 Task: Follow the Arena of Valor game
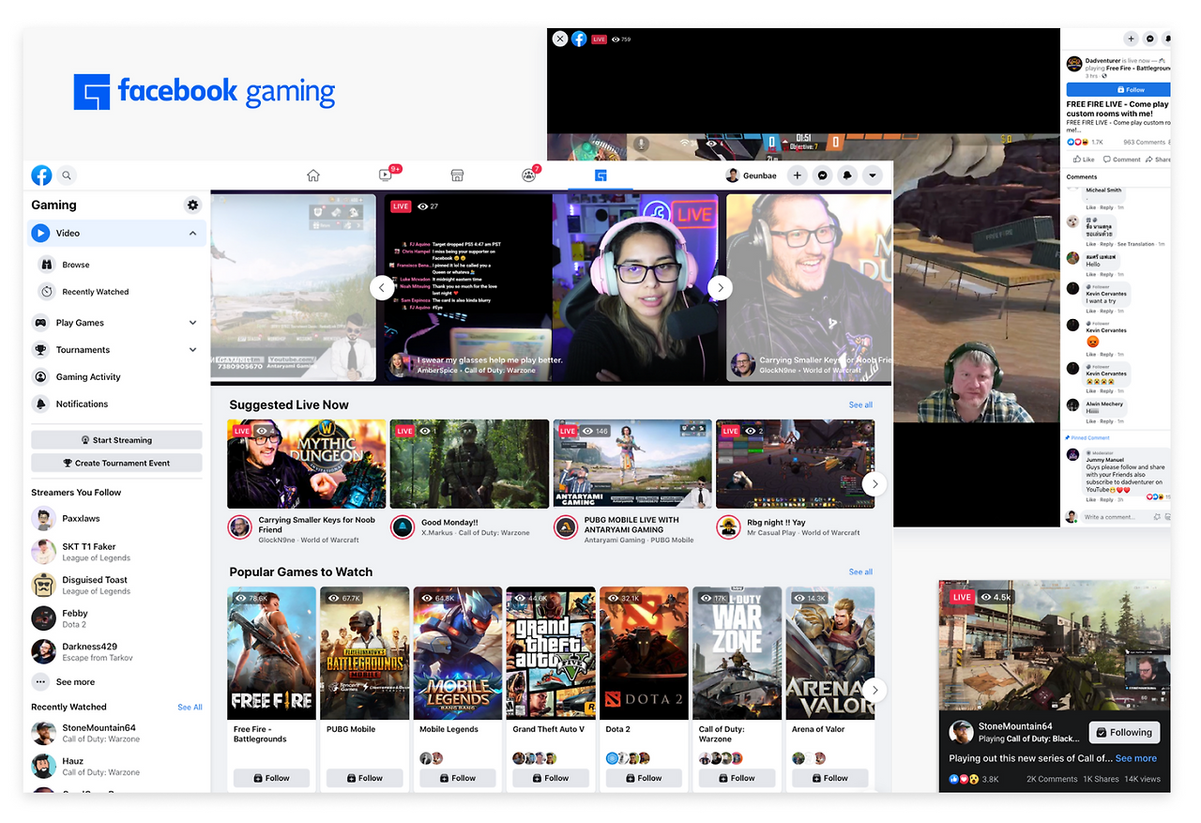click(x=829, y=778)
